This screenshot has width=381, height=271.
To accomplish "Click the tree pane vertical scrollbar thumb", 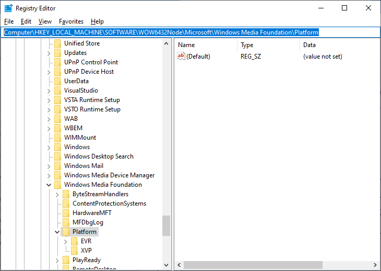I will click(x=166, y=225).
